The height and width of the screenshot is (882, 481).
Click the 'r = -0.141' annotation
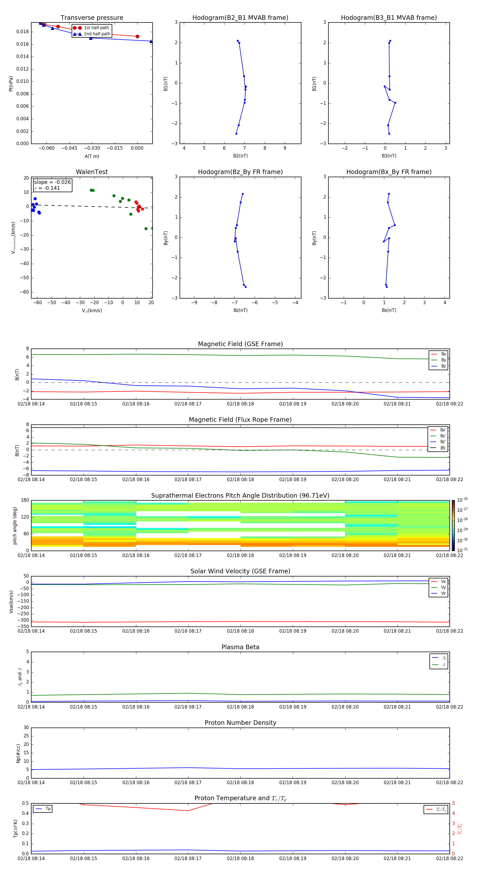47,188
